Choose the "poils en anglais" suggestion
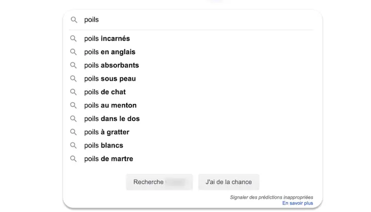Viewport: 371px width, 212px height. [110, 52]
